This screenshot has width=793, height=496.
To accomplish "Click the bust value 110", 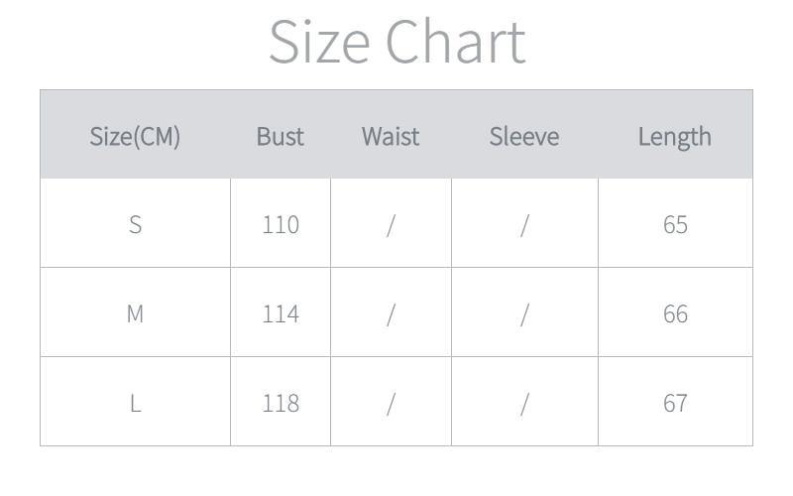I will [x=280, y=224].
